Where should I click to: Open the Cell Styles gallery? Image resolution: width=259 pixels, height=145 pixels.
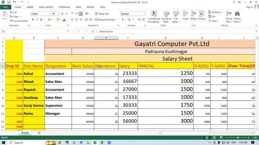pos(176,17)
